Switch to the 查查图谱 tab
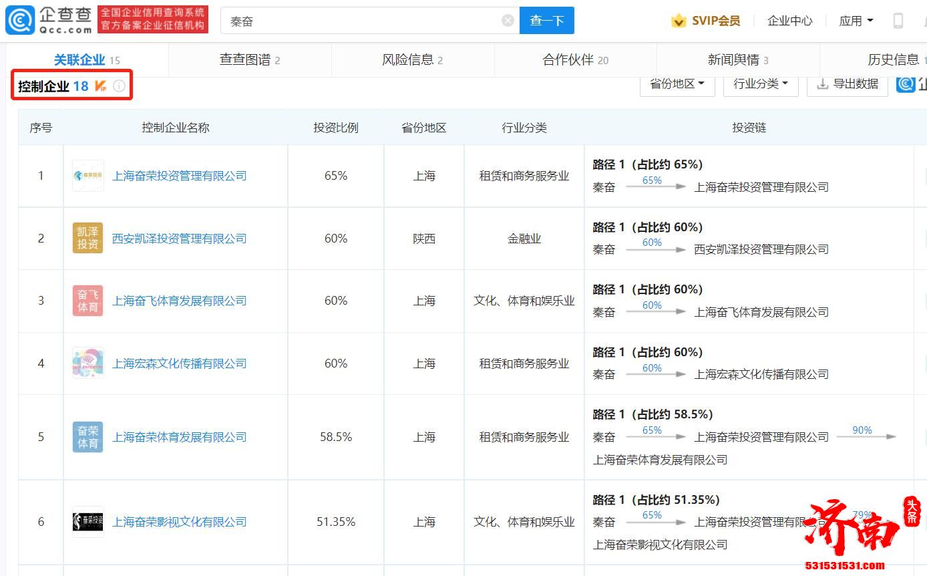 click(x=250, y=60)
